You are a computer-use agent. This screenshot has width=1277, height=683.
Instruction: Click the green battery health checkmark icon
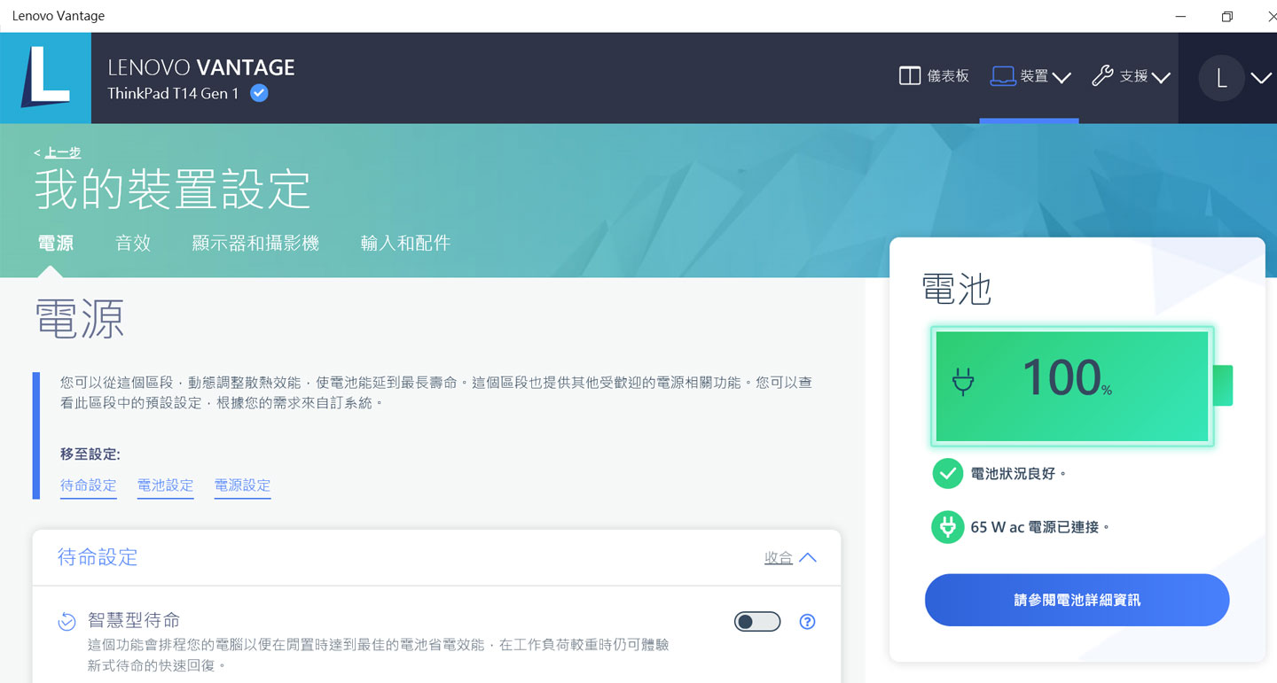tap(947, 473)
